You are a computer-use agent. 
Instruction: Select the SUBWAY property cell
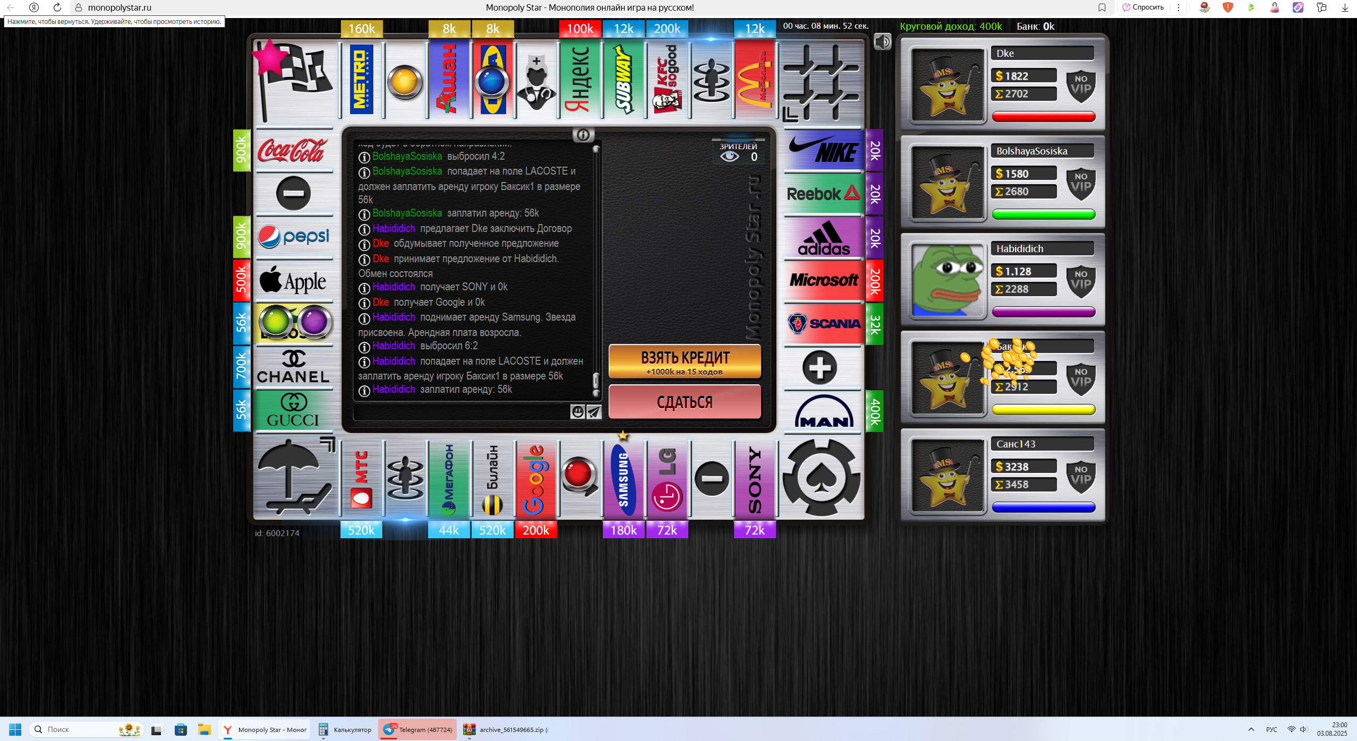[624, 80]
